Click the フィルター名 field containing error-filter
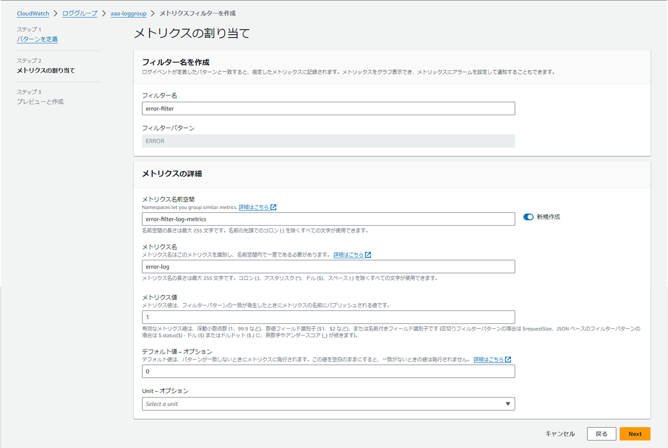 (328, 108)
